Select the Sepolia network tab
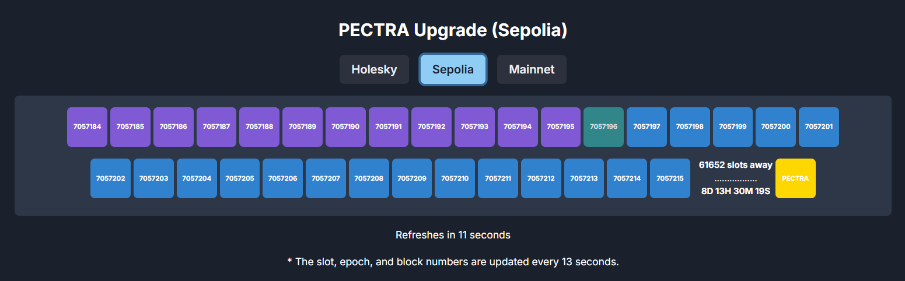Screen dimensions: 905x281 point(453,69)
